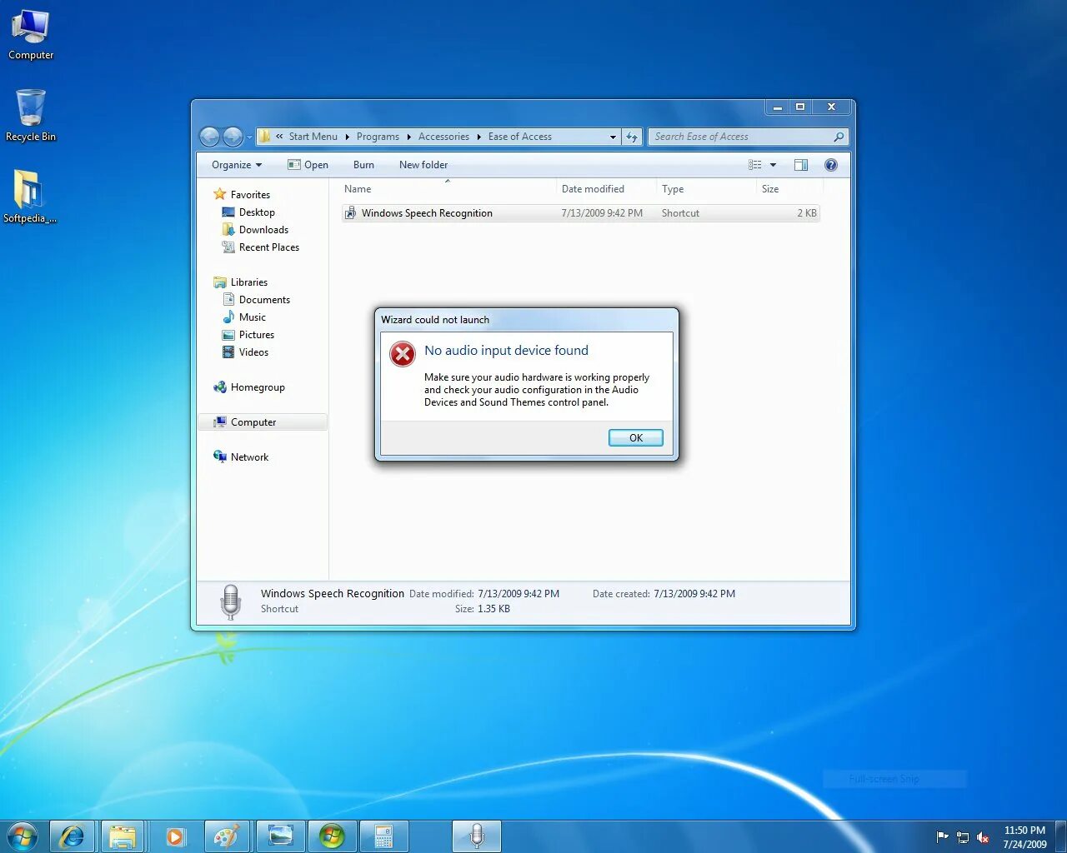Click Show desktop strip at taskbar end
Image resolution: width=1067 pixels, height=853 pixels.
(x=1060, y=836)
